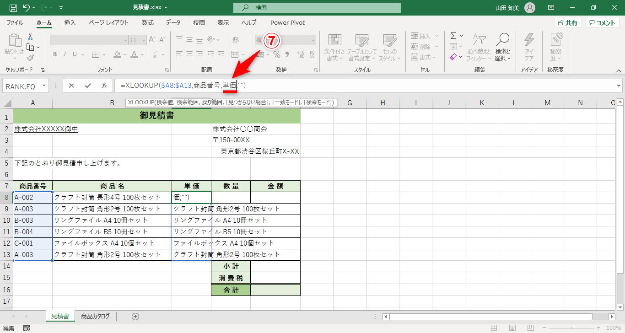The width and height of the screenshot is (625, 333).
Task: Undo the last action
Action: tap(27, 8)
